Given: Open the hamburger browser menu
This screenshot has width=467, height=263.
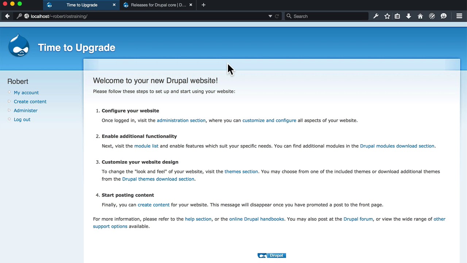Looking at the screenshot, I should (x=459, y=16).
